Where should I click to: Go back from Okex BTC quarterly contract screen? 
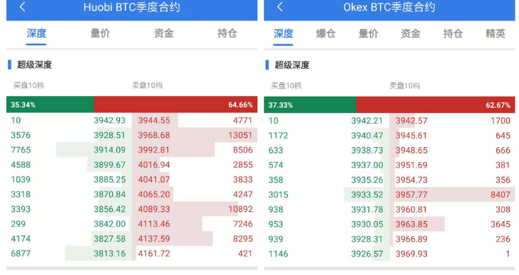[x=280, y=6]
